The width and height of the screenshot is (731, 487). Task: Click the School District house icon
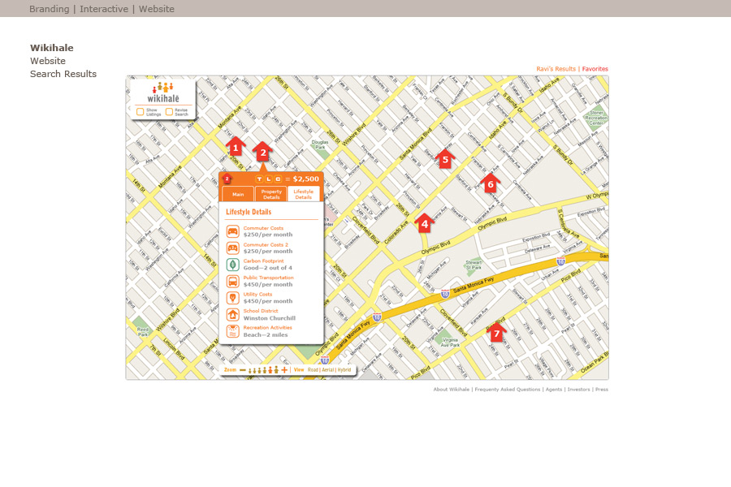point(232,315)
